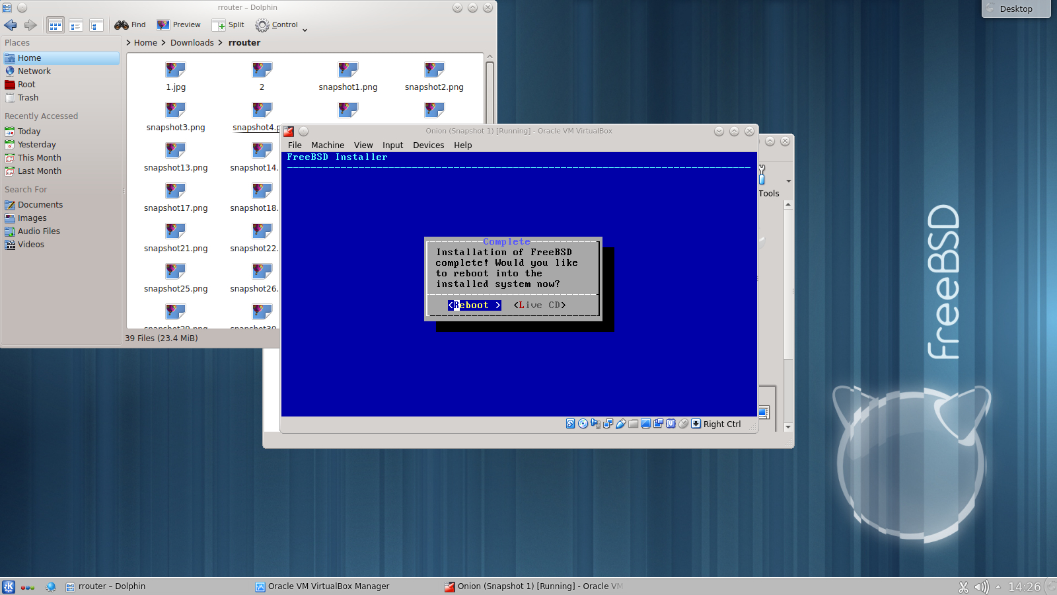
Task: Open Trash in Places panel
Action: (x=61, y=98)
